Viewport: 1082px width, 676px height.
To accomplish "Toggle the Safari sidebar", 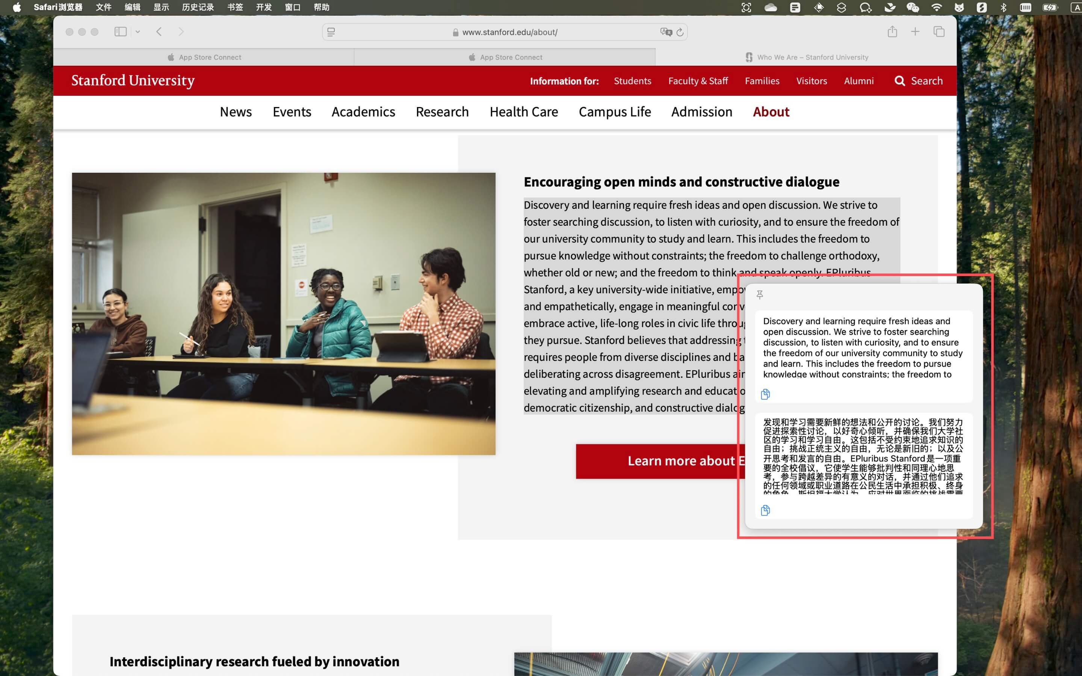I will 120,32.
